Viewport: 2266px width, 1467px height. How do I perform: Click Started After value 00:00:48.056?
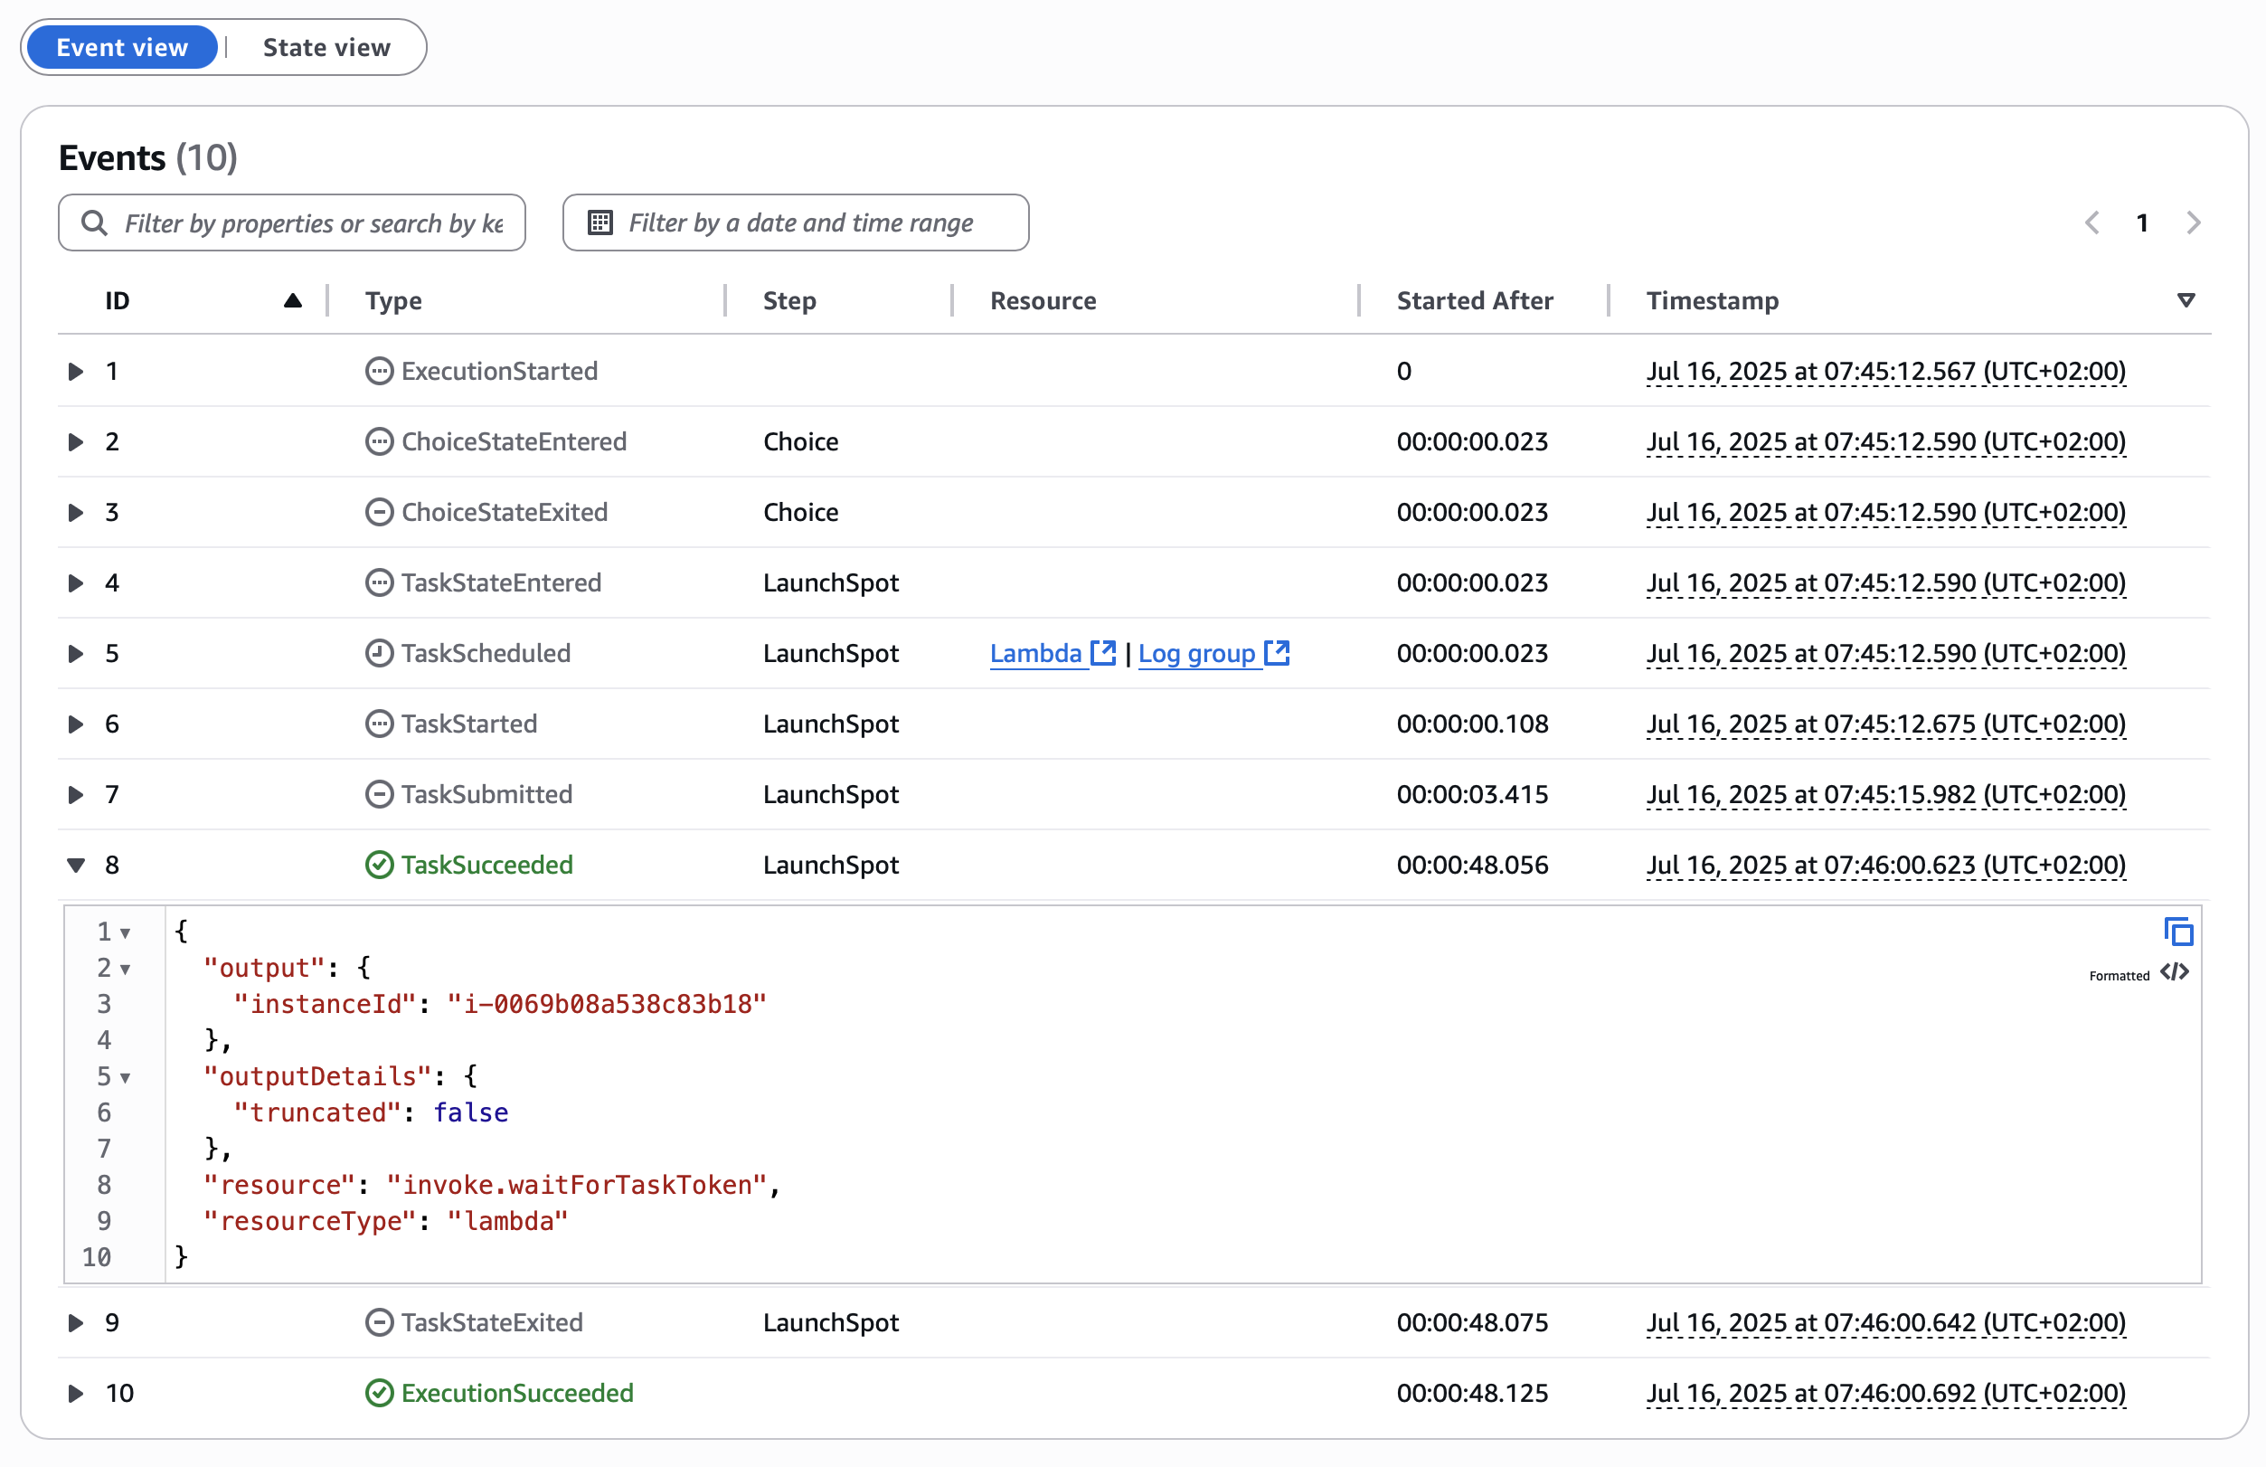coord(1472,865)
